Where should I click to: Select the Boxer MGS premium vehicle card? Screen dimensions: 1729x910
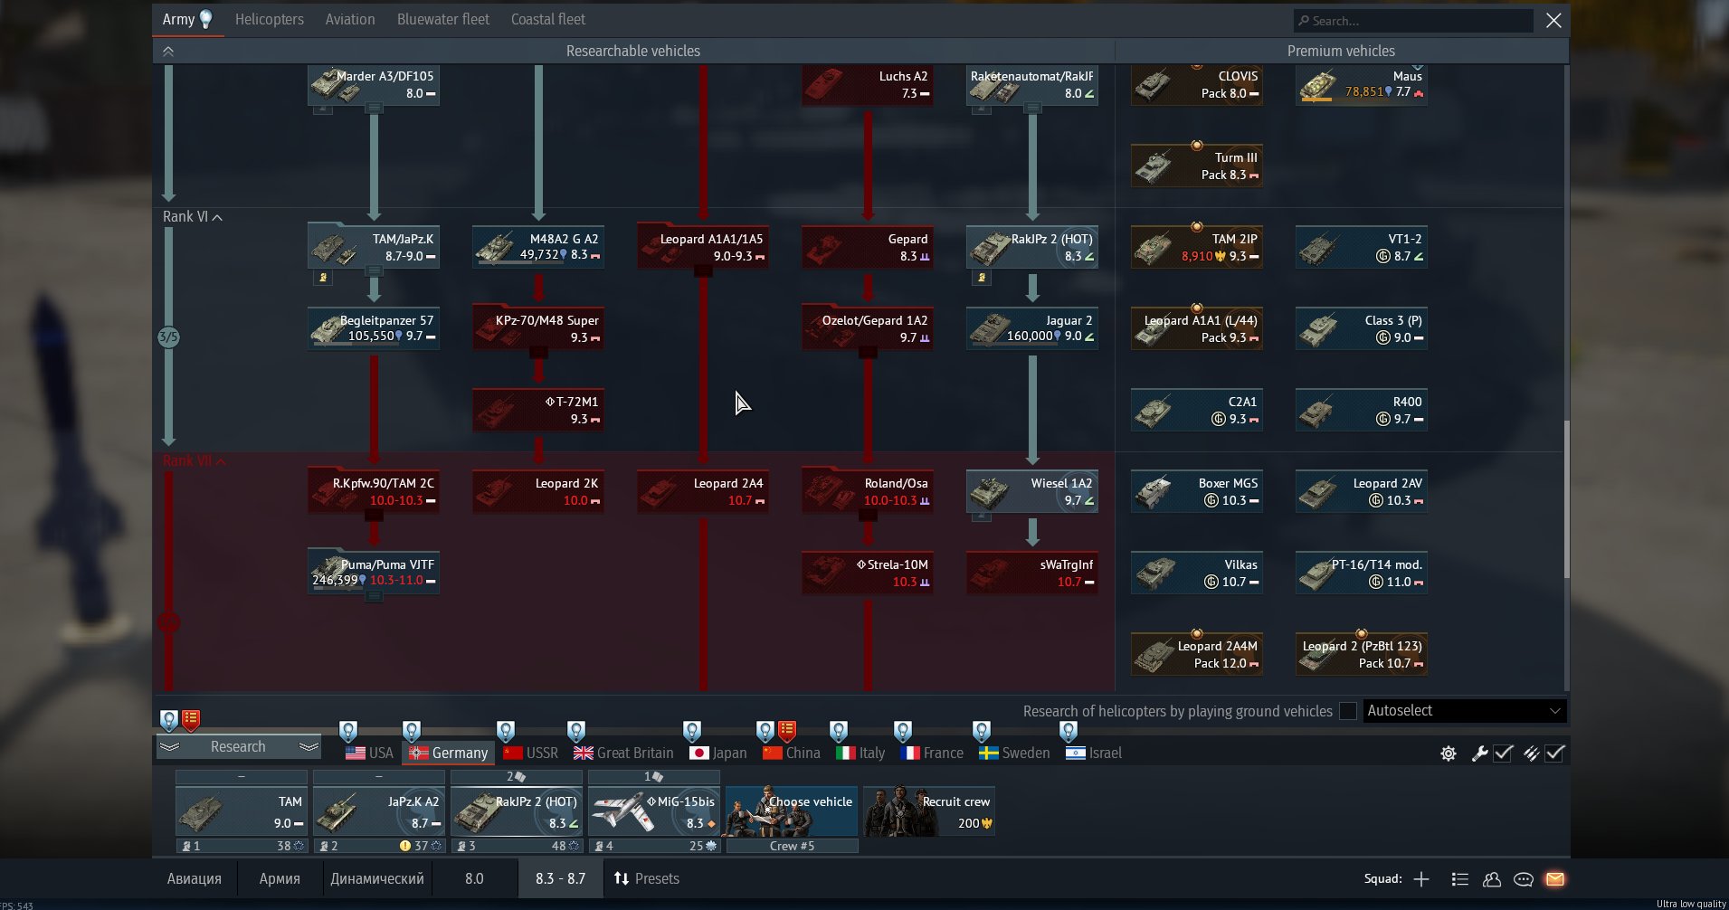click(1197, 492)
